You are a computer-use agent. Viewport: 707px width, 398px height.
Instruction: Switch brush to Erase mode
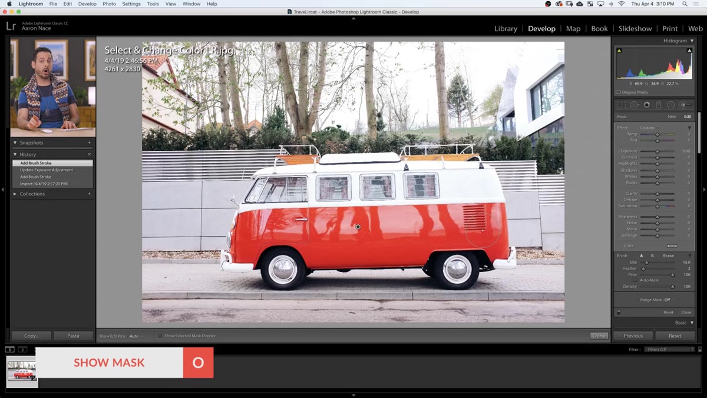click(668, 256)
